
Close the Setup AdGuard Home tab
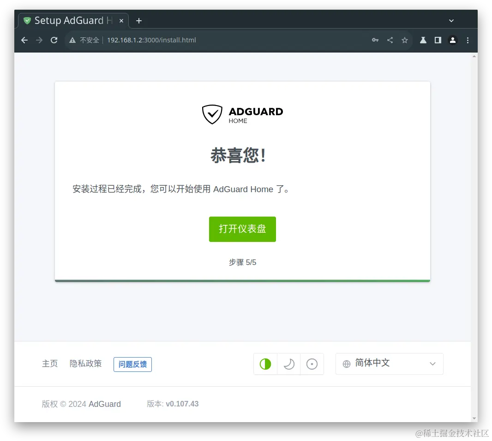[x=121, y=21]
